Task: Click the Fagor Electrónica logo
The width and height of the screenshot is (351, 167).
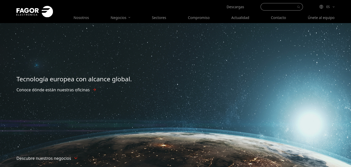Action: (35, 12)
